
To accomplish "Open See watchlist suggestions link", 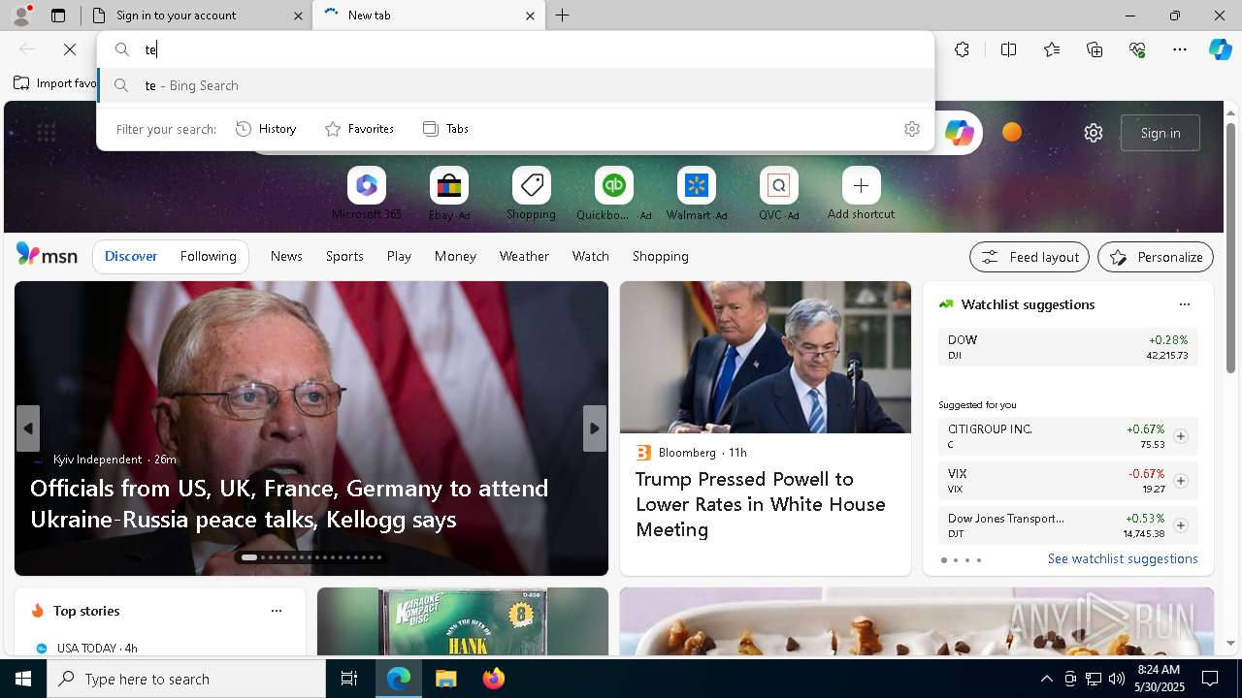I will (x=1123, y=558).
